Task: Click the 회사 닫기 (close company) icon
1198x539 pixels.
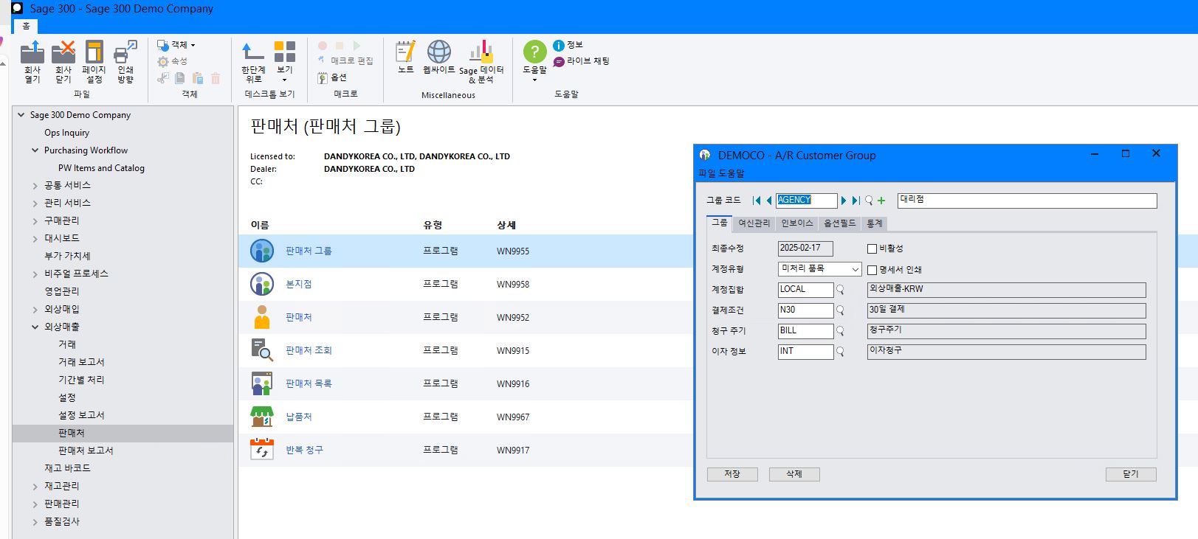Action: click(x=63, y=52)
